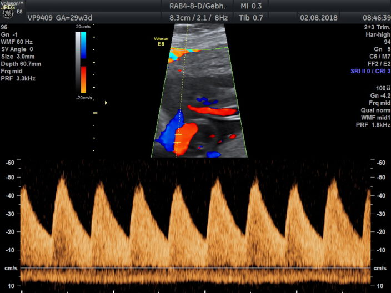The height and width of the screenshot is (293, 391).
Task: Click the '2+3 Trim.' preset label
Action: (x=377, y=27)
